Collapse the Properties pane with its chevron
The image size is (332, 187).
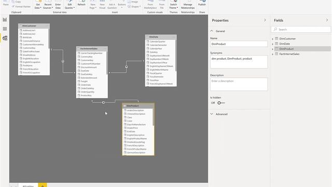265,20
